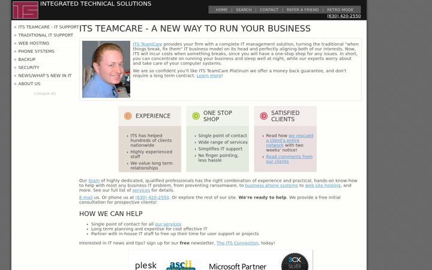
Task: Follow the ITS TeamCare link in intro
Action: coord(148,44)
